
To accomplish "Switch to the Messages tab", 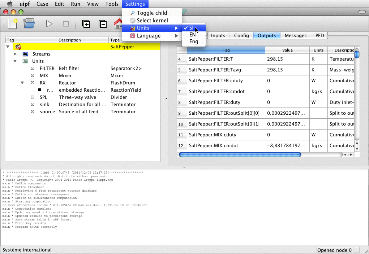I will pos(295,35).
